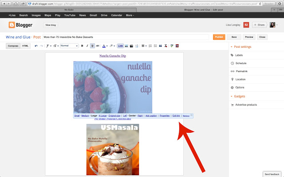This screenshot has height=177, width=284.
Task: Toggle italic formatting
Action: (87, 46)
